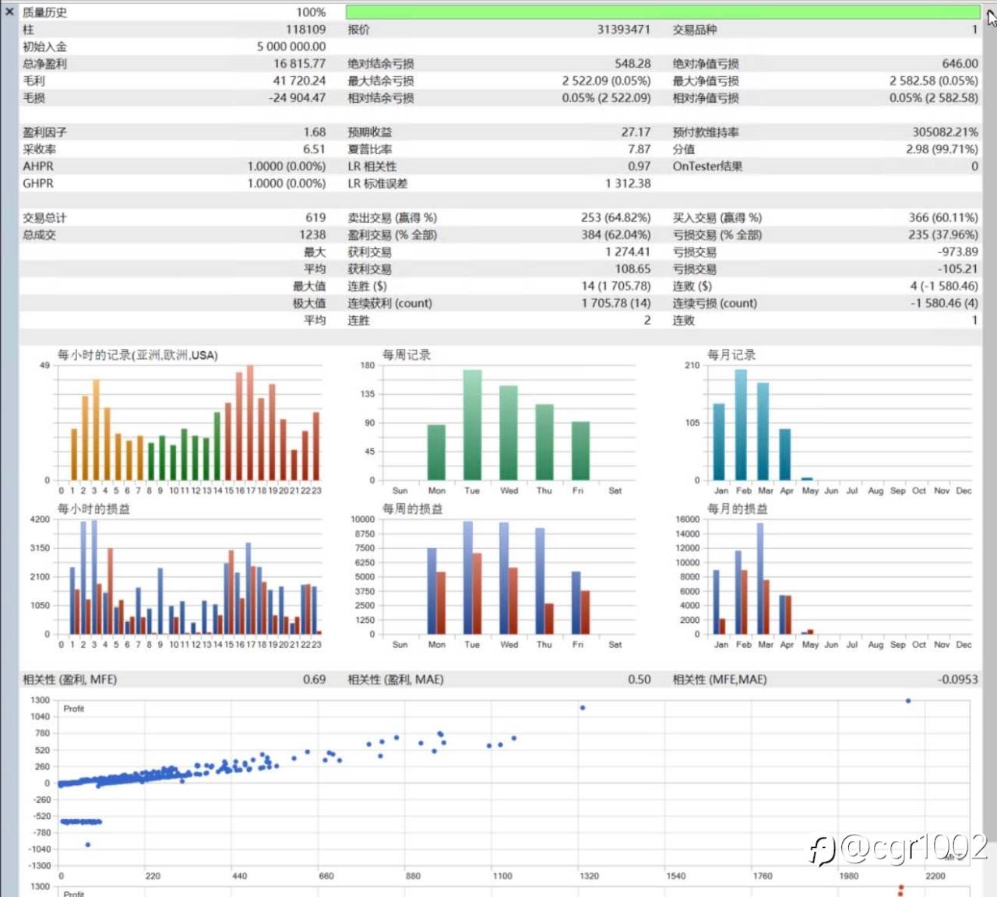
Task: Click the green quality history progress bar
Action: coord(663,12)
